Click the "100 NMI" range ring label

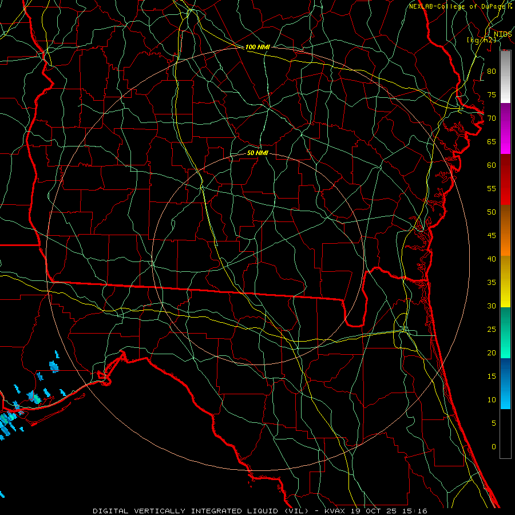click(257, 47)
